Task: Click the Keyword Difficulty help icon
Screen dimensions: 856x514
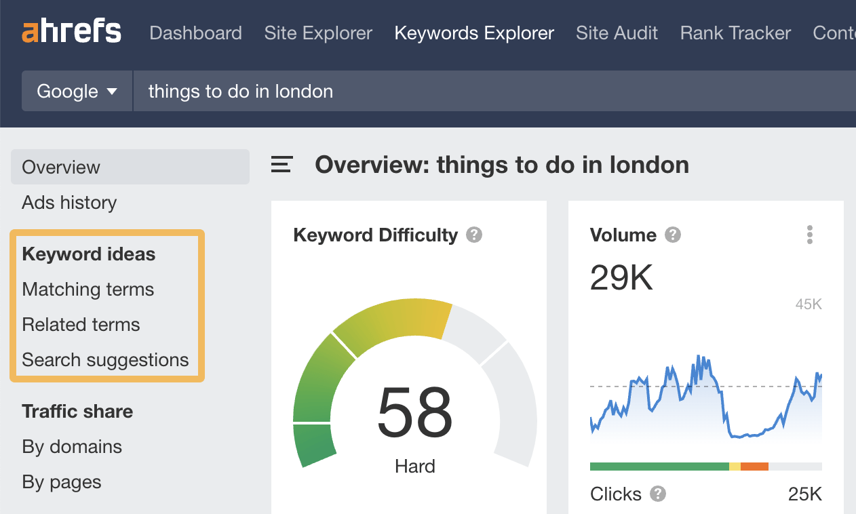Action: click(x=475, y=235)
